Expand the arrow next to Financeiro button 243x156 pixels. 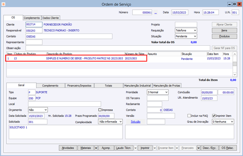tap(199, 148)
